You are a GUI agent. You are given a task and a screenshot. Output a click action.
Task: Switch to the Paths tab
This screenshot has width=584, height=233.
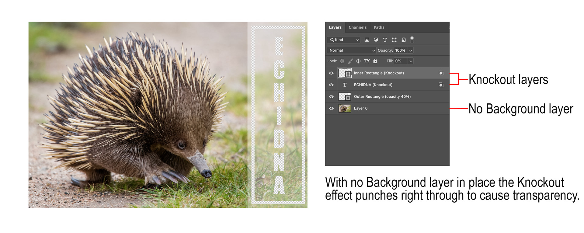coord(379,27)
